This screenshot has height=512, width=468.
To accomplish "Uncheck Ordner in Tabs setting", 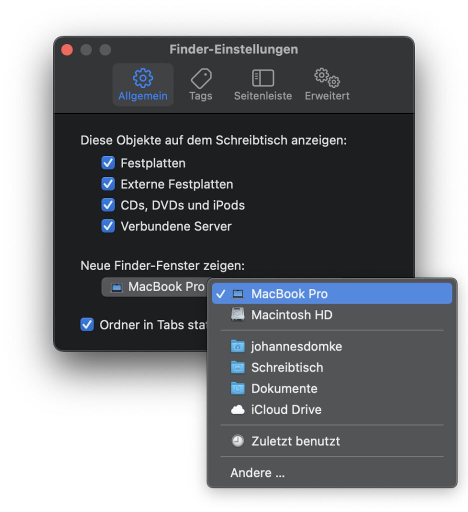I will point(87,324).
